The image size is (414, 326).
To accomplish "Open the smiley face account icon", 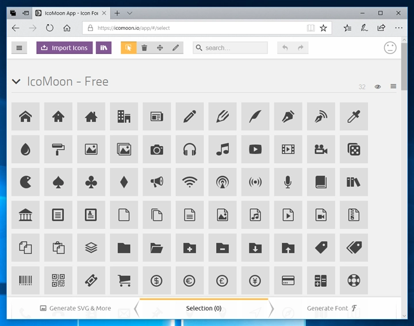I will [390, 48].
